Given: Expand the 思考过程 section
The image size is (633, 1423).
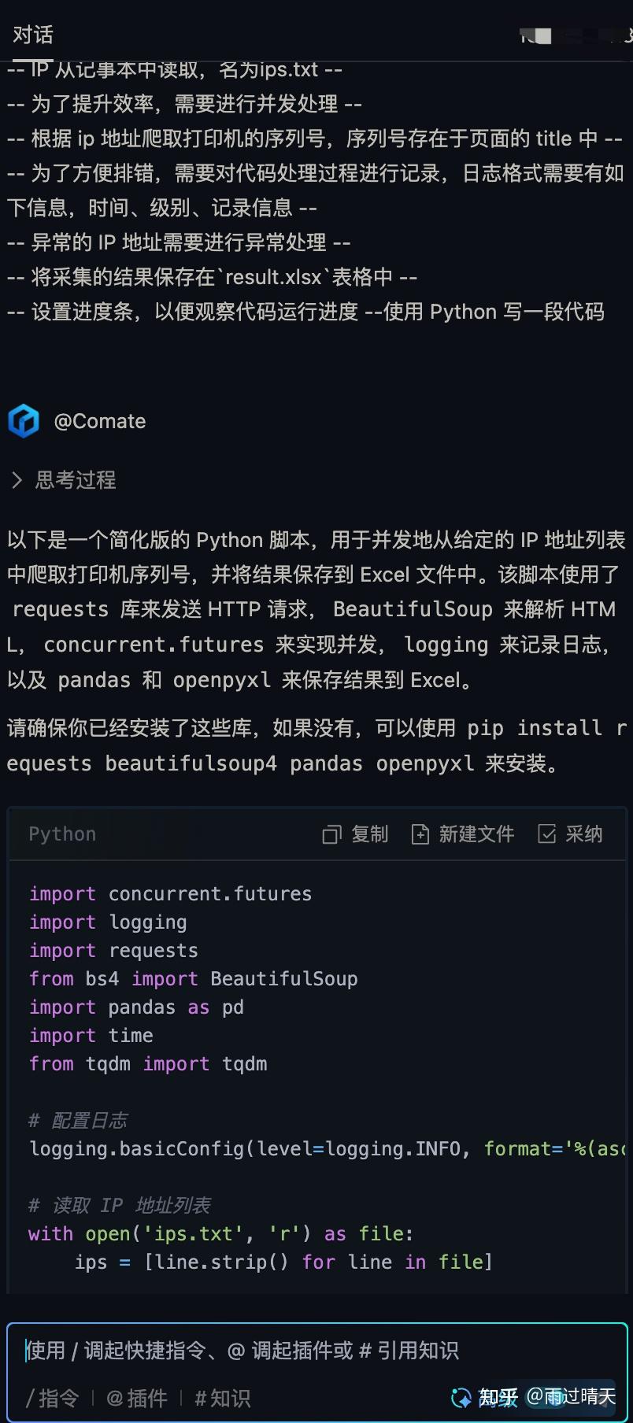Looking at the screenshot, I should tap(75, 480).
